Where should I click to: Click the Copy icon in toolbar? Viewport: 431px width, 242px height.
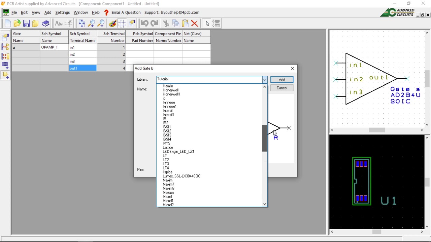[x=175, y=23]
